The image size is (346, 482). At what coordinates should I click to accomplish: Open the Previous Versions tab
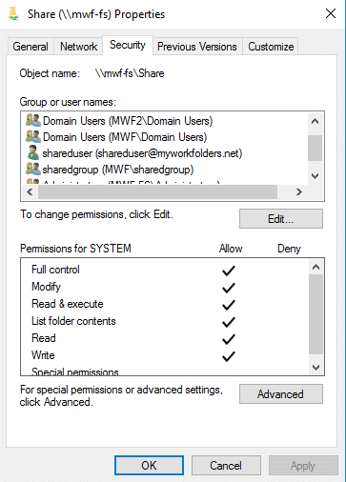pyautogui.click(x=197, y=47)
